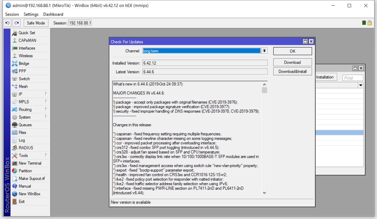Open the PPP menu
Image resolution: width=377 pixels, height=219 pixels.
[x=30, y=71]
